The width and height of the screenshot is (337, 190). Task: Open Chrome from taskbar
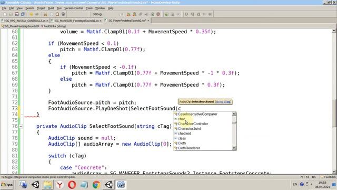pyautogui.click(x=96, y=185)
